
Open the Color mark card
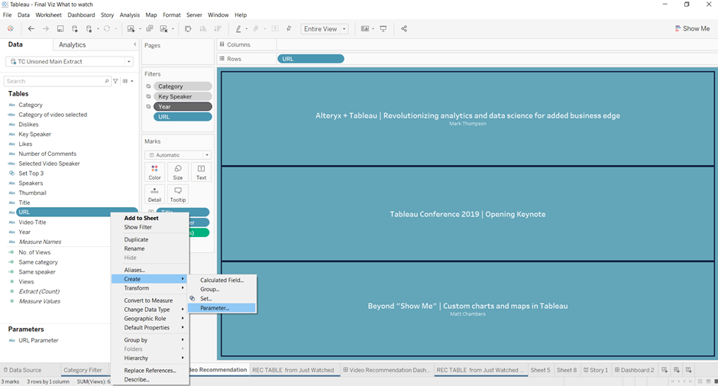154,172
